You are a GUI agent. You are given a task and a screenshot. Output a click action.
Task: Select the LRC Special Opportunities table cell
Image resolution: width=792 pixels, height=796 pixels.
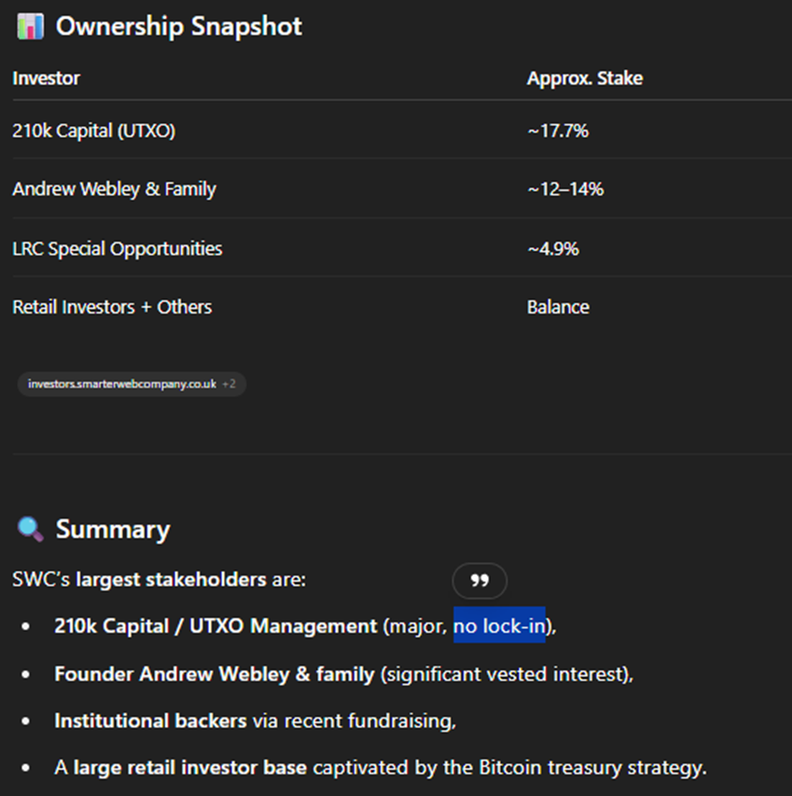pos(118,249)
